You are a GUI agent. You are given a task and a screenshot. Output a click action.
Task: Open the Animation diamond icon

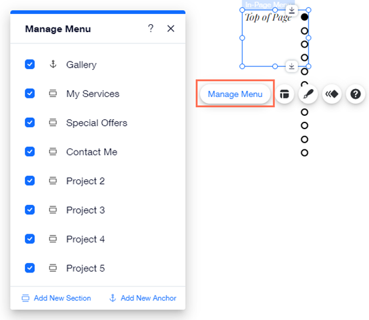pos(332,94)
